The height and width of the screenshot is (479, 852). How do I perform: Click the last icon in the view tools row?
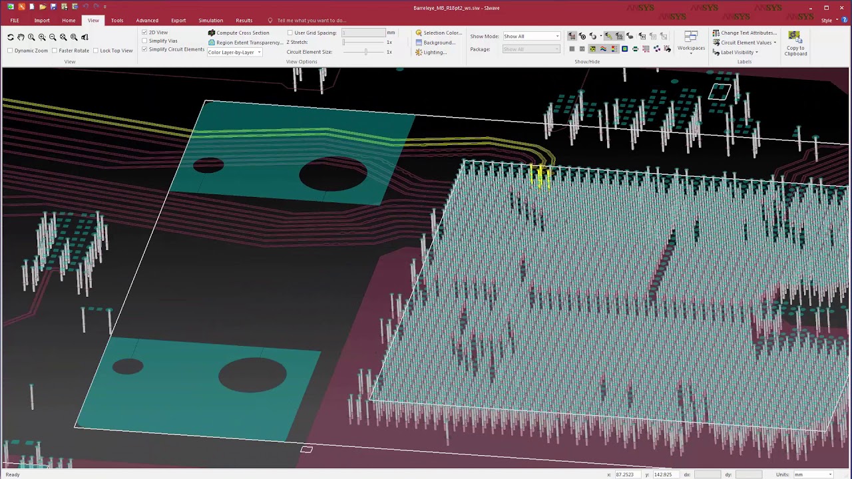85,37
